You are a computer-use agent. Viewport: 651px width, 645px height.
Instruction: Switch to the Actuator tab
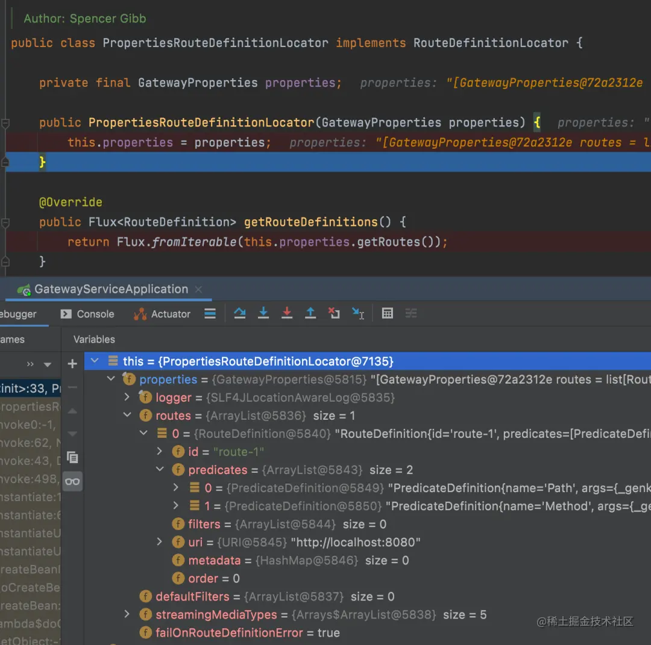[x=162, y=314]
